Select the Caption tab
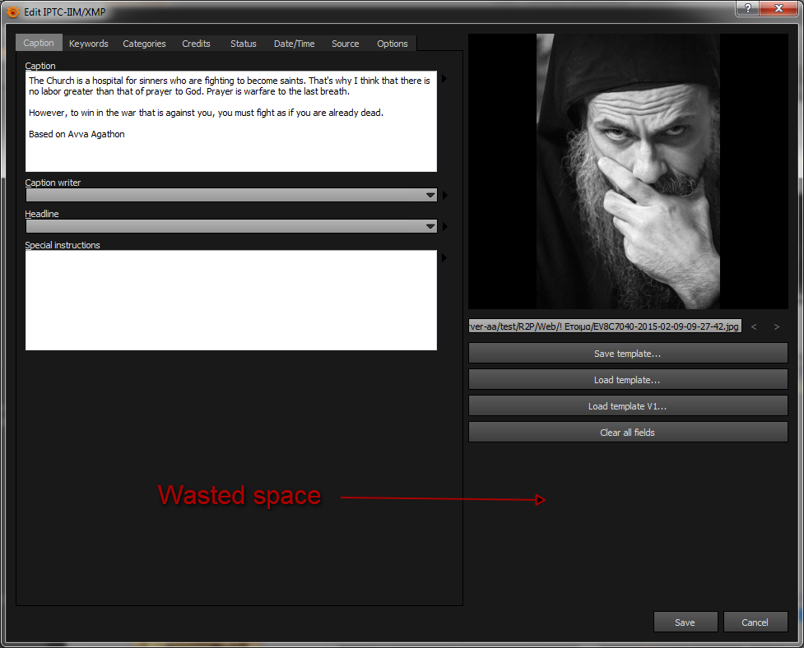 pos(39,43)
